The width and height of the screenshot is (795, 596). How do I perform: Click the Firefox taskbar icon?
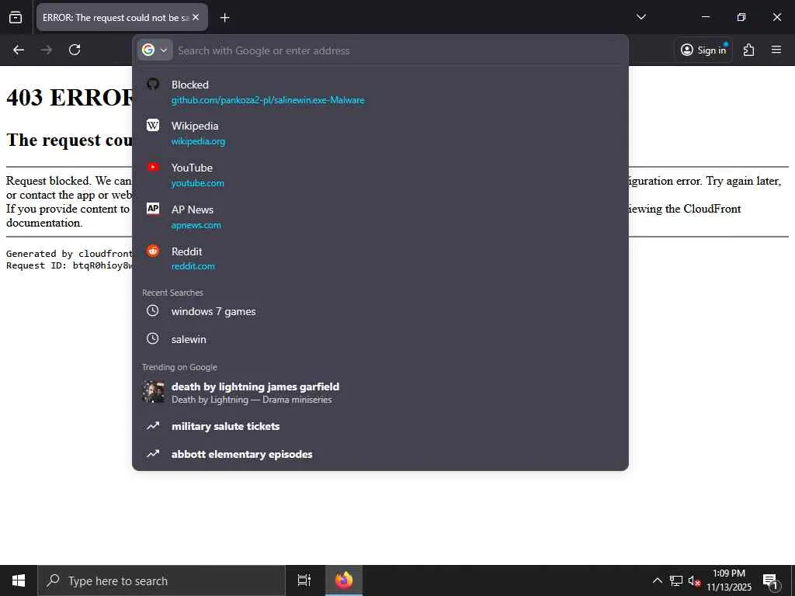(x=344, y=580)
